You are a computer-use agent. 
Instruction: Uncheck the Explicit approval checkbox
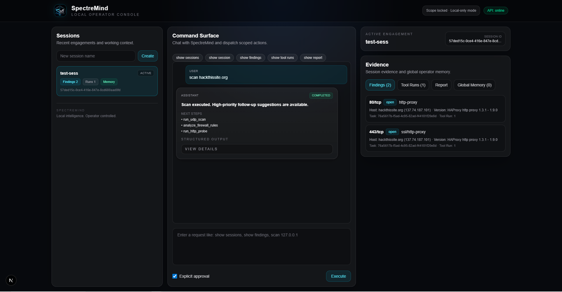174,276
